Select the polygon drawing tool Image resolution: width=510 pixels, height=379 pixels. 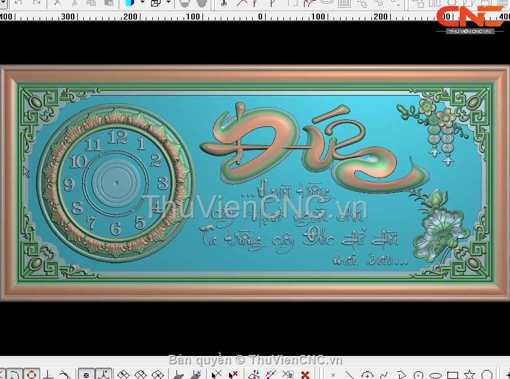[x=486, y=375]
